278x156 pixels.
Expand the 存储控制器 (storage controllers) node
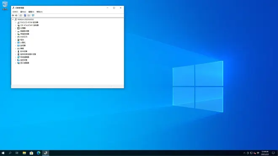tap(16, 34)
